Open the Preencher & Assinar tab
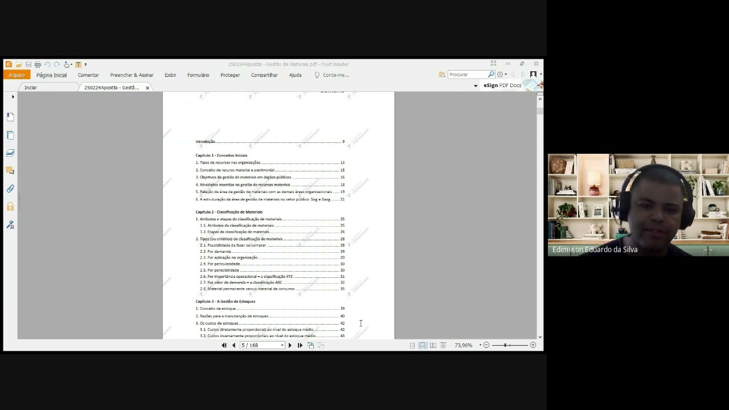 pos(132,75)
